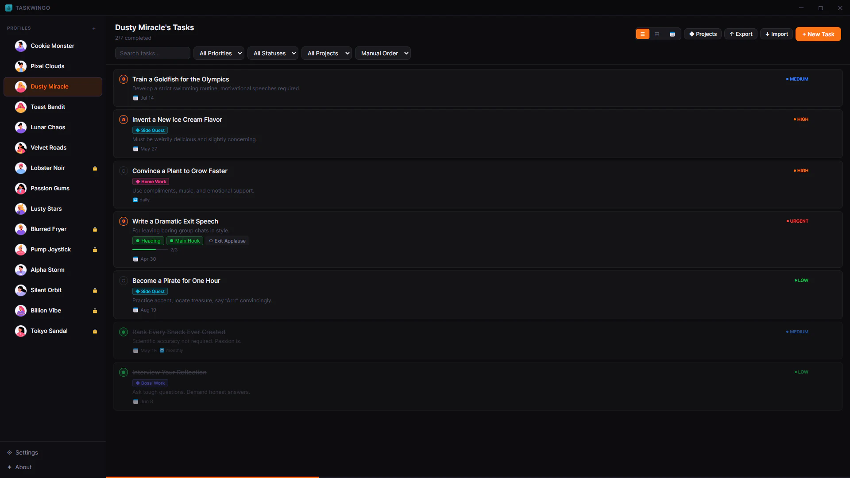Click the calendar icon next to May 27

tap(135, 149)
